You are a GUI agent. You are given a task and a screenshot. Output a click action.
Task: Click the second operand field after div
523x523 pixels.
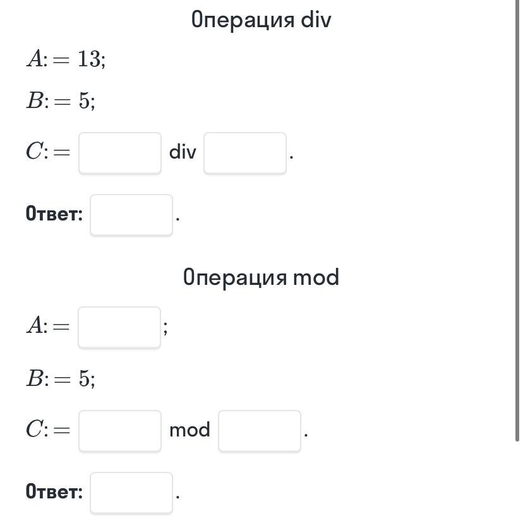click(245, 153)
